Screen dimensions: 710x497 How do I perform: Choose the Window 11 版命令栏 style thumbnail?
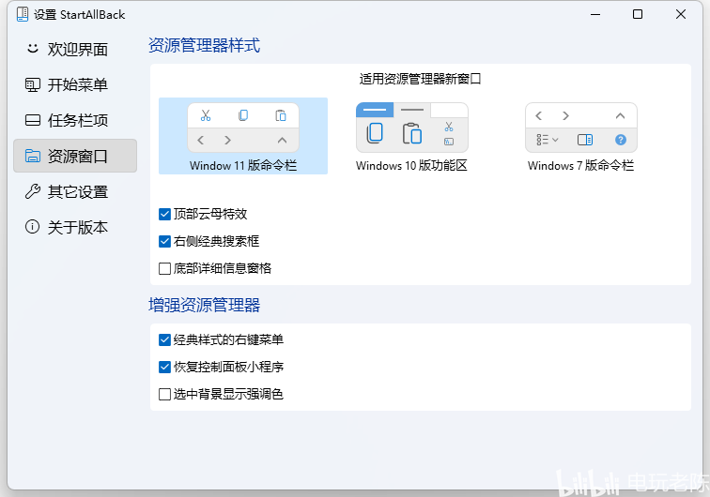pyautogui.click(x=243, y=136)
